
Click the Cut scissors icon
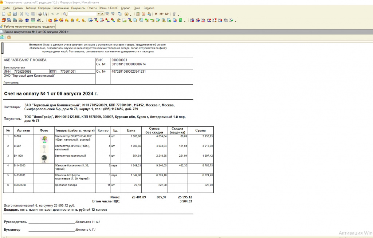tap(22, 14)
